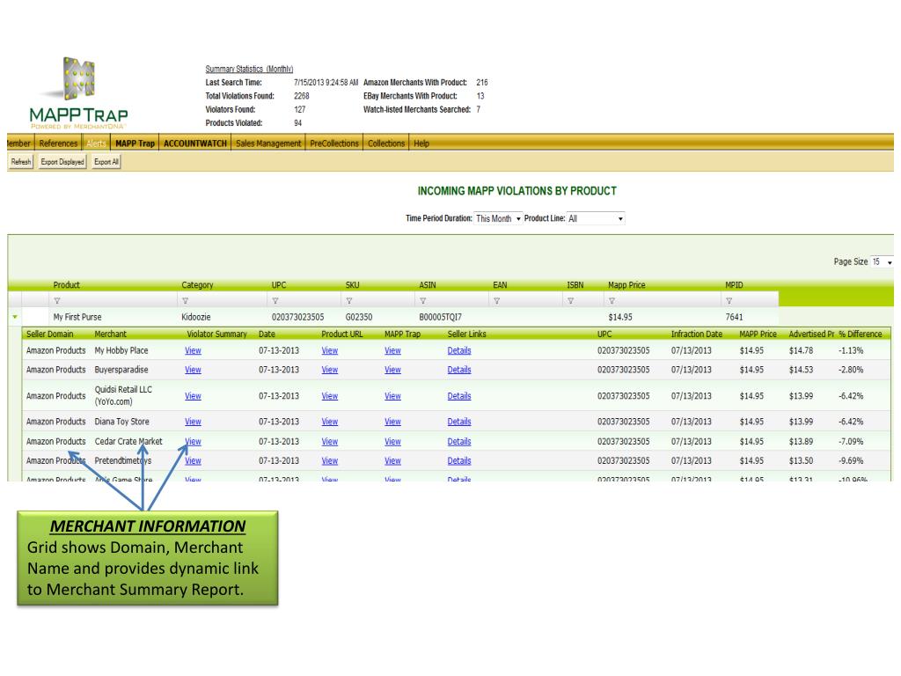Open the PreCollections menu
This screenshot has height=676, width=901.
[334, 143]
